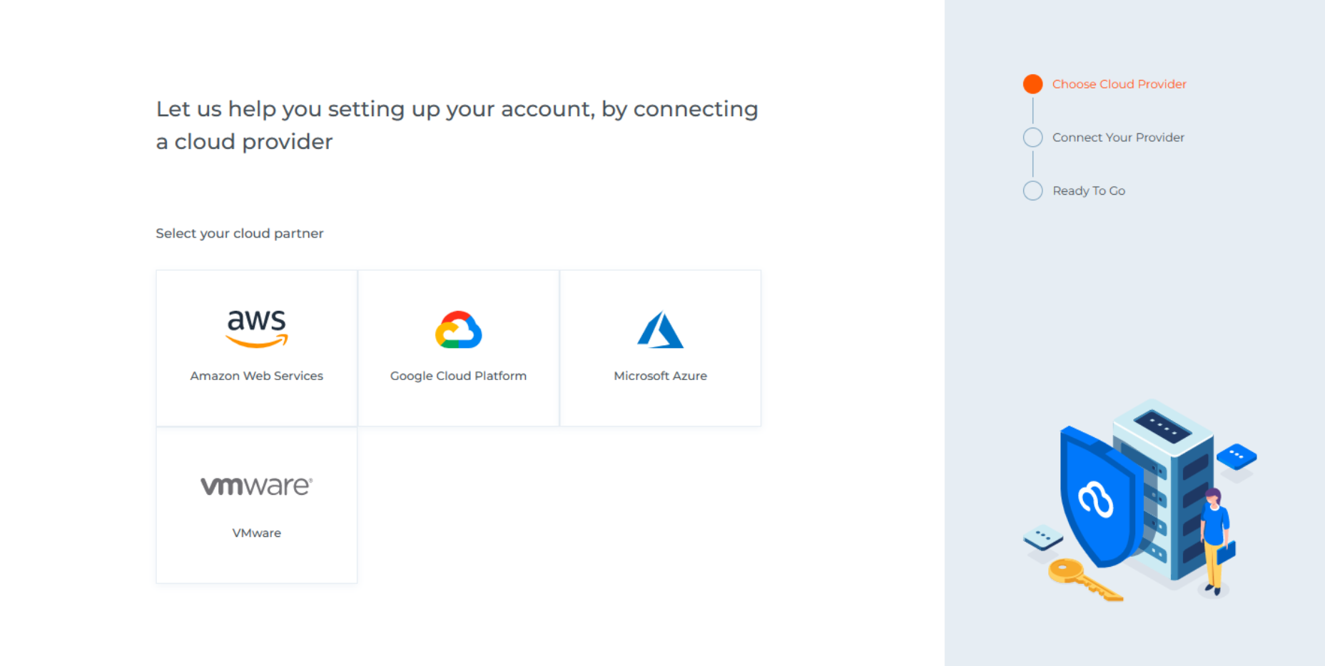The width and height of the screenshot is (1325, 666).
Task: Click the AWS logo icon
Action: tap(257, 329)
